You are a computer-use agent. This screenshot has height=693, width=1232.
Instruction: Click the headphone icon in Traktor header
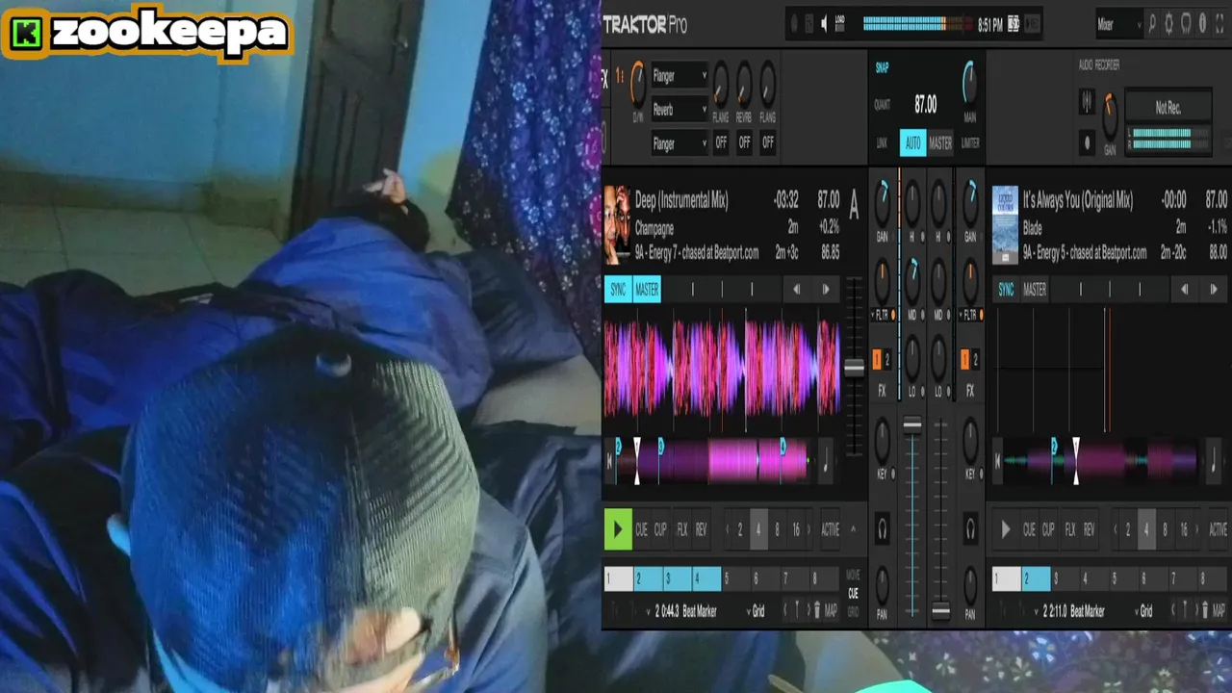point(1186,24)
